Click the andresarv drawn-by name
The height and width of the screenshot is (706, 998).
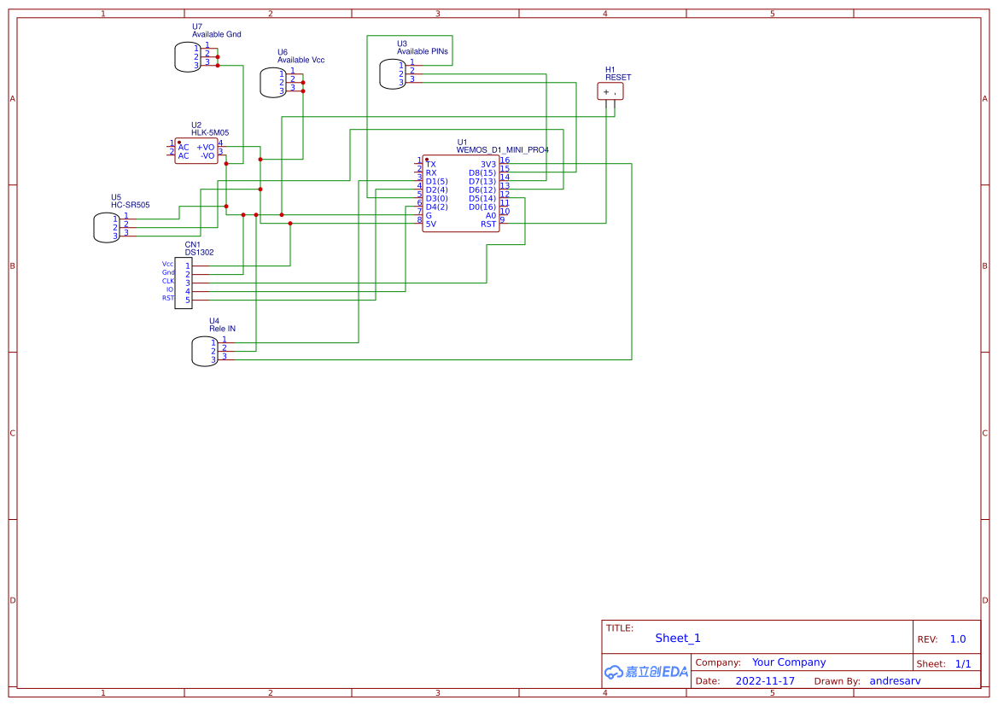tap(895, 680)
